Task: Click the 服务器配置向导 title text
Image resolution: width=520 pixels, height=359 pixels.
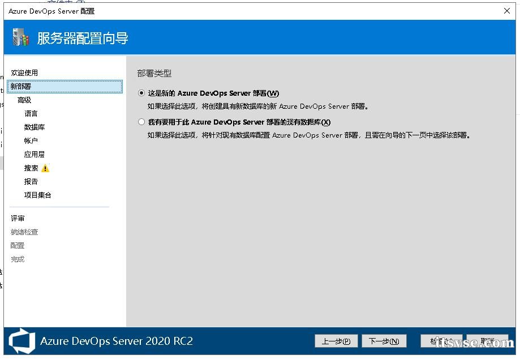Action: (x=83, y=38)
